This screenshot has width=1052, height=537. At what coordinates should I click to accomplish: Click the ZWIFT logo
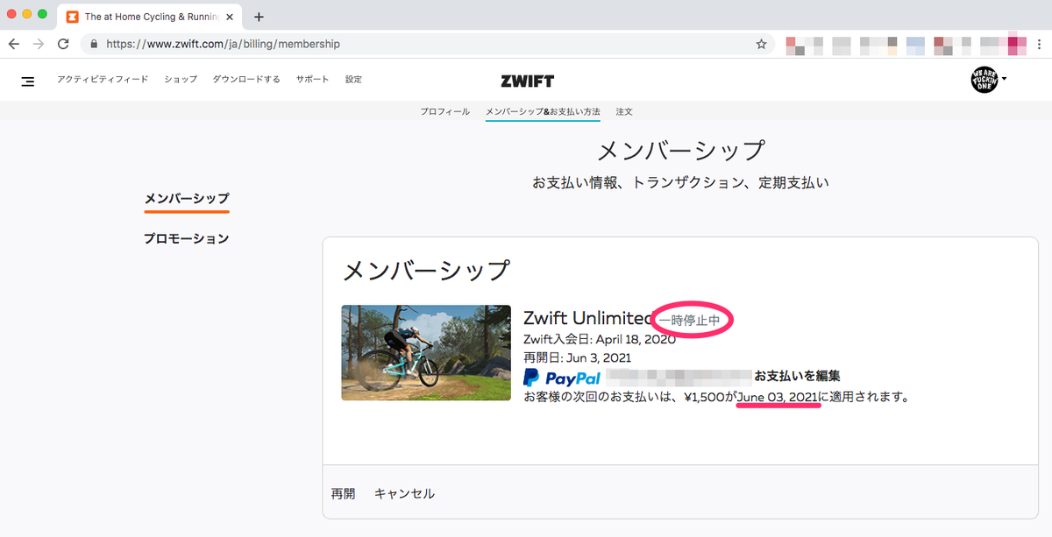tap(527, 81)
